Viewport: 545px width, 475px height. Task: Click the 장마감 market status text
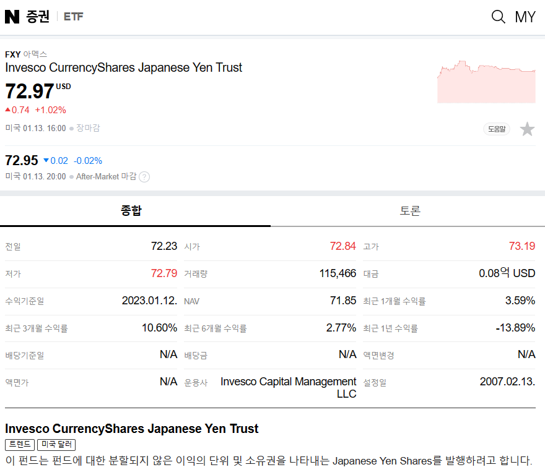(88, 128)
